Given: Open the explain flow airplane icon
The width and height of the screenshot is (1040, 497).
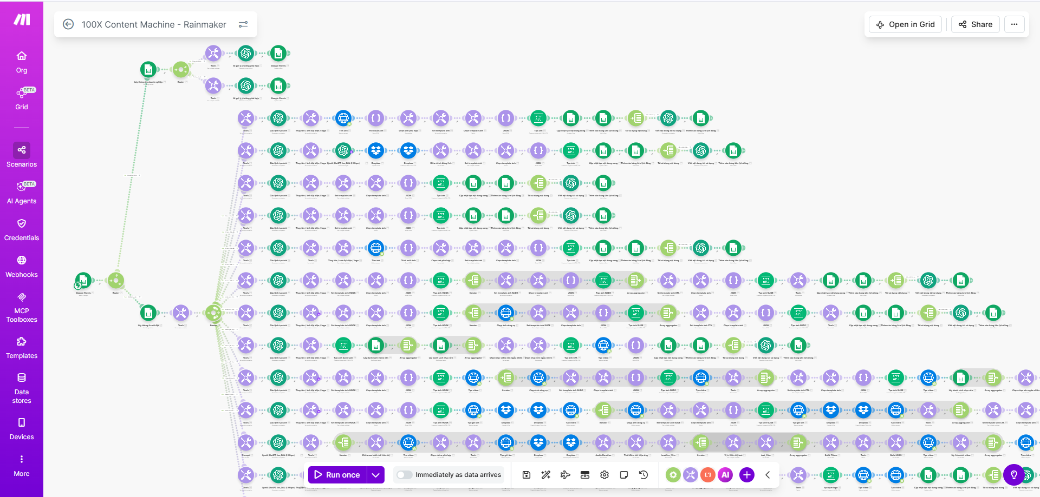Looking at the screenshot, I should pos(565,475).
